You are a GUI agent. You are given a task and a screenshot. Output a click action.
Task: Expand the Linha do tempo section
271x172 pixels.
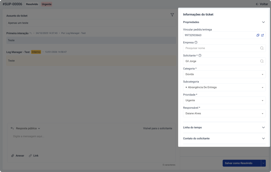(x=263, y=127)
